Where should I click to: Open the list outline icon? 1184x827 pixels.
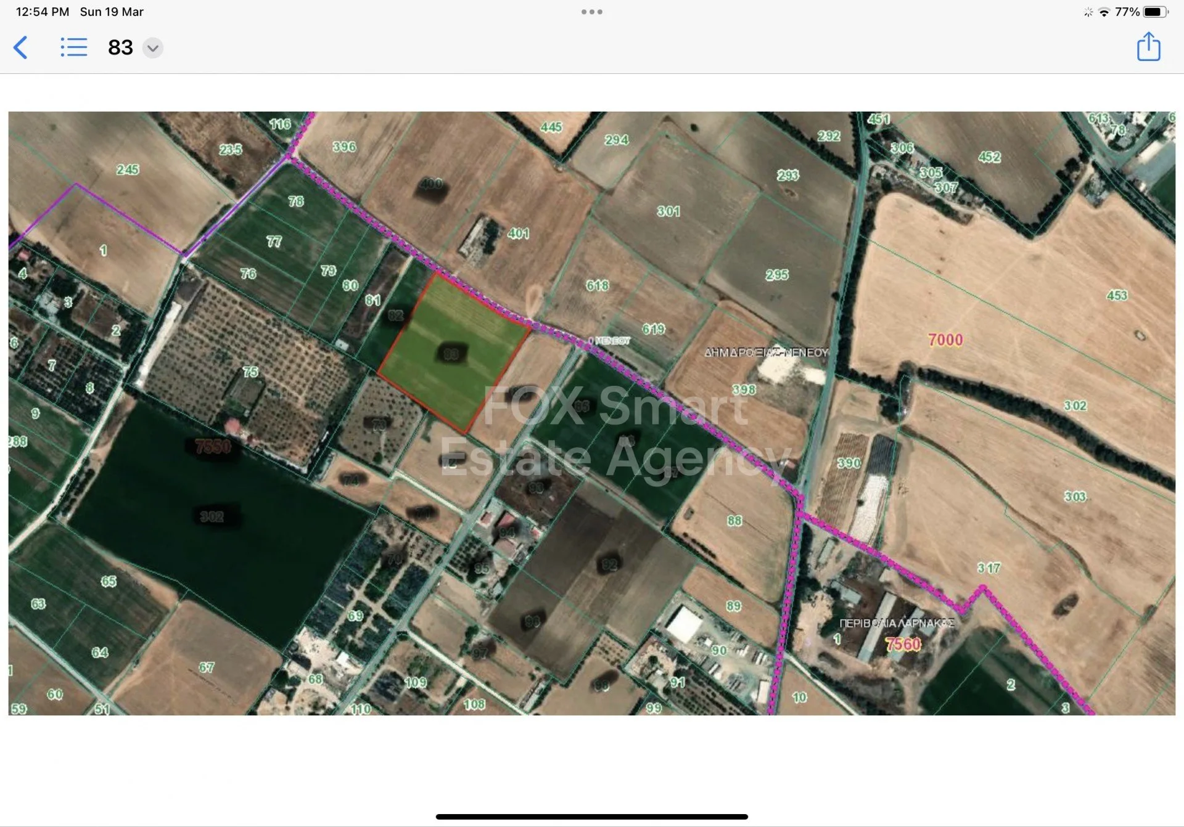tap(74, 47)
